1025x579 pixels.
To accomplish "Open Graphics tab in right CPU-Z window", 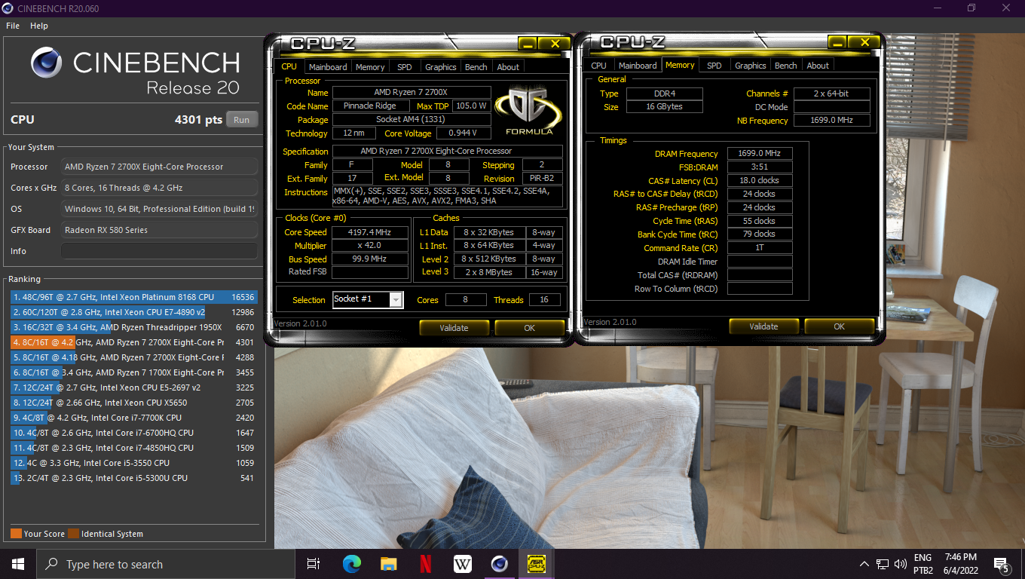I will click(751, 66).
